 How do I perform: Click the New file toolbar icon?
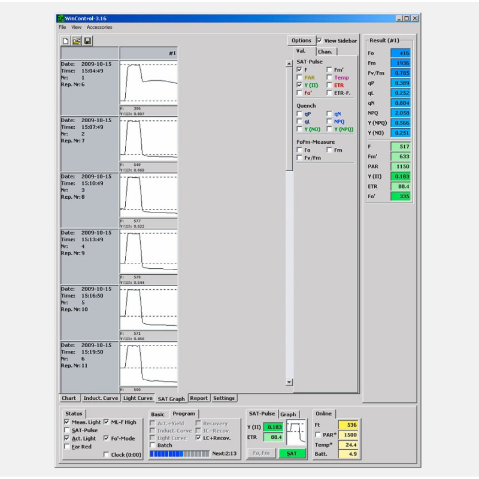[x=66, y=41]
